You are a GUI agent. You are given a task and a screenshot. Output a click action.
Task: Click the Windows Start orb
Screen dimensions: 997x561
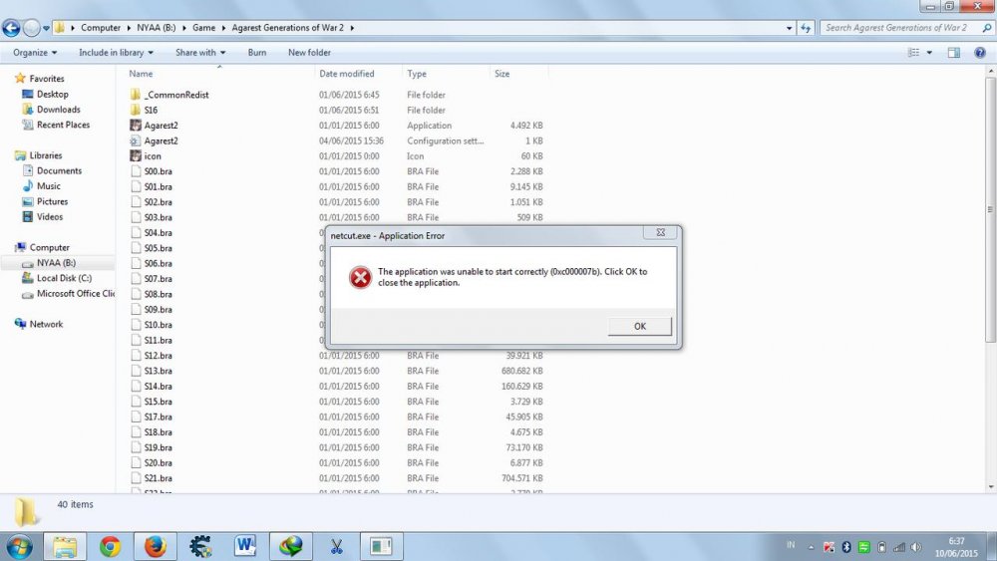tap(19, 546)
